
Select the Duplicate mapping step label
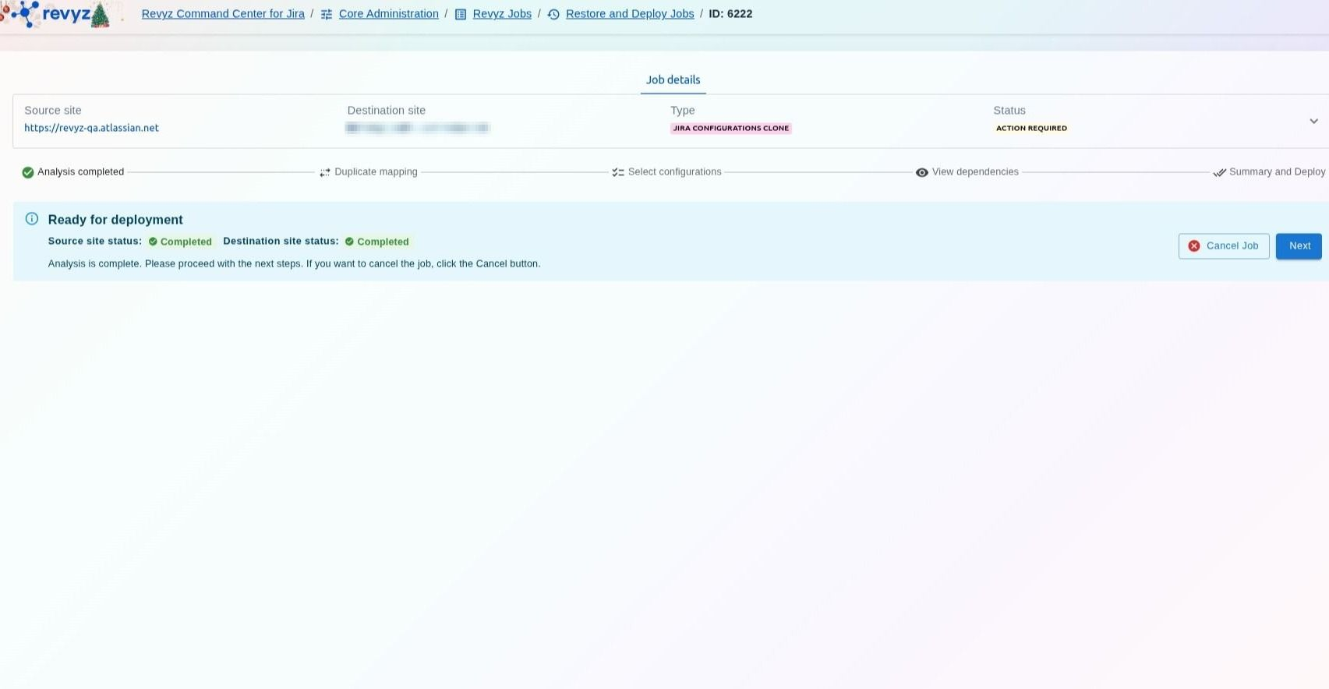point(376,171)
